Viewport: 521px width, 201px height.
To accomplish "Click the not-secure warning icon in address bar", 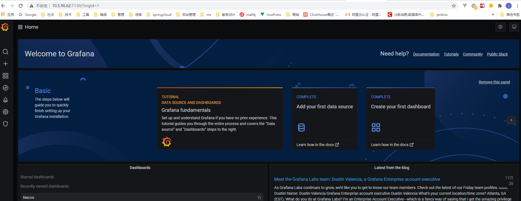I will (32, 6).
